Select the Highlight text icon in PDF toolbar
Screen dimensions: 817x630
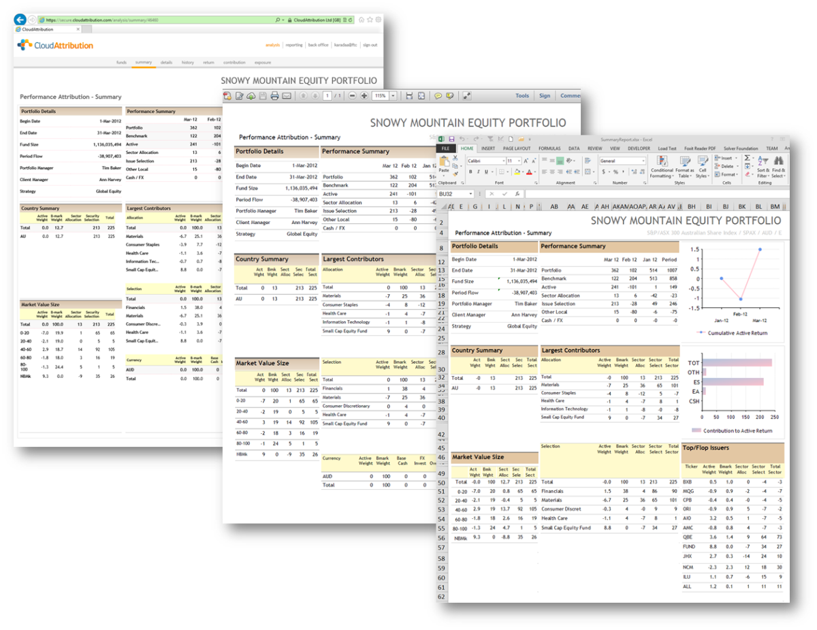point(450,96)
